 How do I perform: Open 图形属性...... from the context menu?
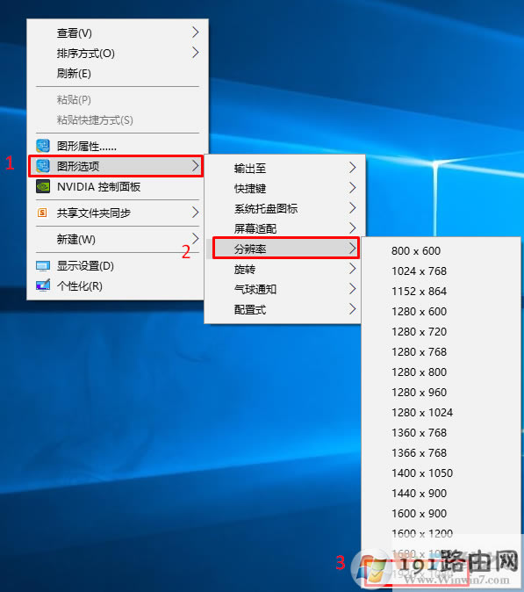118,146
